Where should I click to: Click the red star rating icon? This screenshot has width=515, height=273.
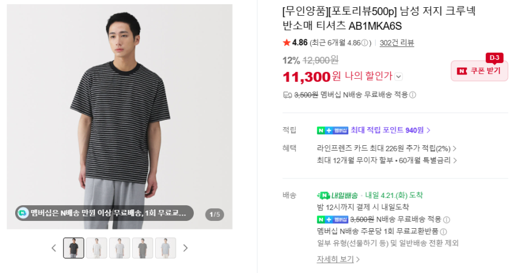(x=287, y=43)
